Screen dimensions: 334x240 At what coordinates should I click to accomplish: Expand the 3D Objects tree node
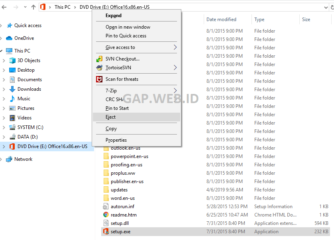[x=4, y=60]
